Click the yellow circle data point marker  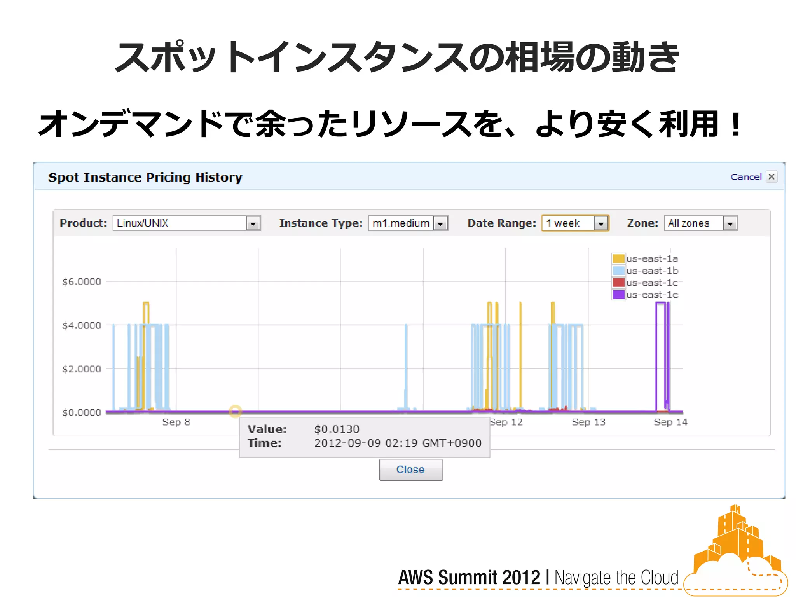click(235, 411)
